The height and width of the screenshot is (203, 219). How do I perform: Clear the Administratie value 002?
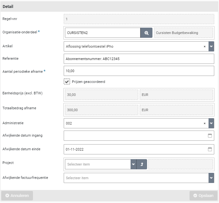[x=204, y=123]
